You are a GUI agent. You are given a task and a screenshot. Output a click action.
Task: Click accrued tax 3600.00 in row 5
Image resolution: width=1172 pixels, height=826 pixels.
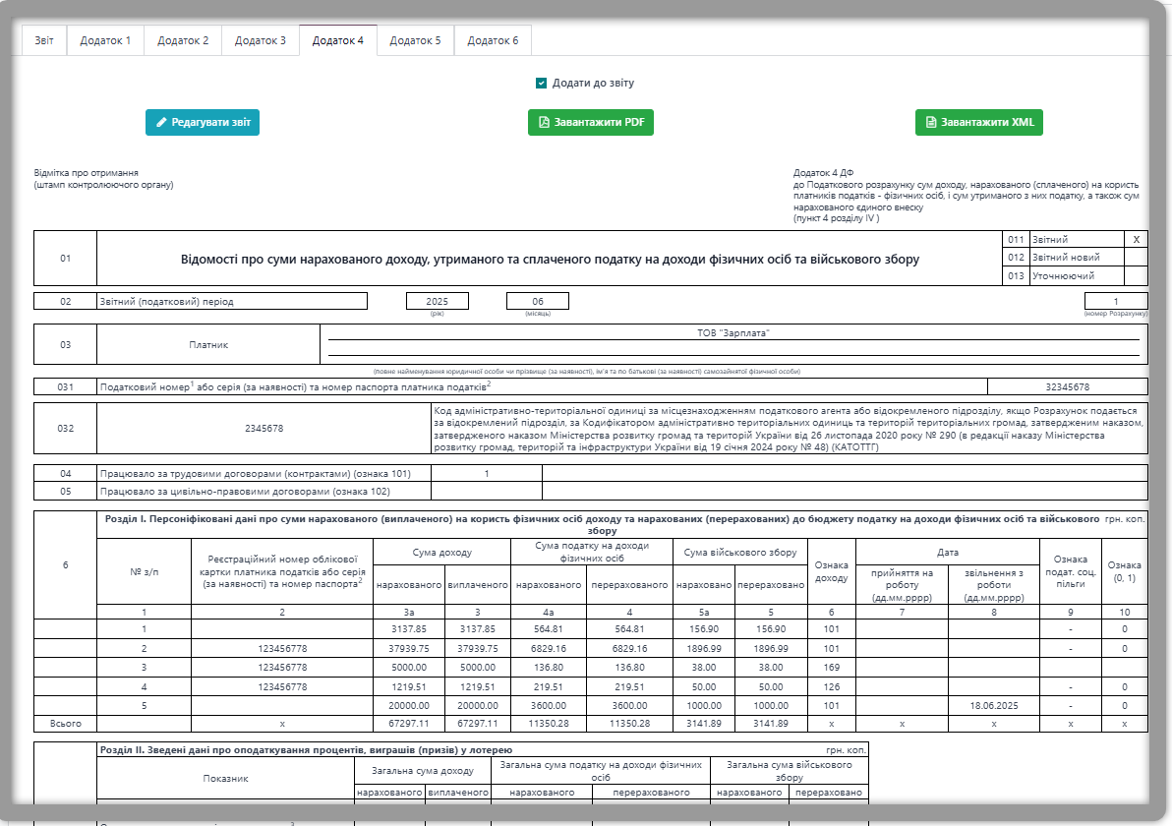coord(549,706)
